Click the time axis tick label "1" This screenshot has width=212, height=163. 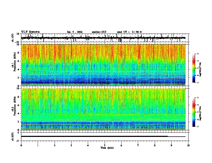38,145
